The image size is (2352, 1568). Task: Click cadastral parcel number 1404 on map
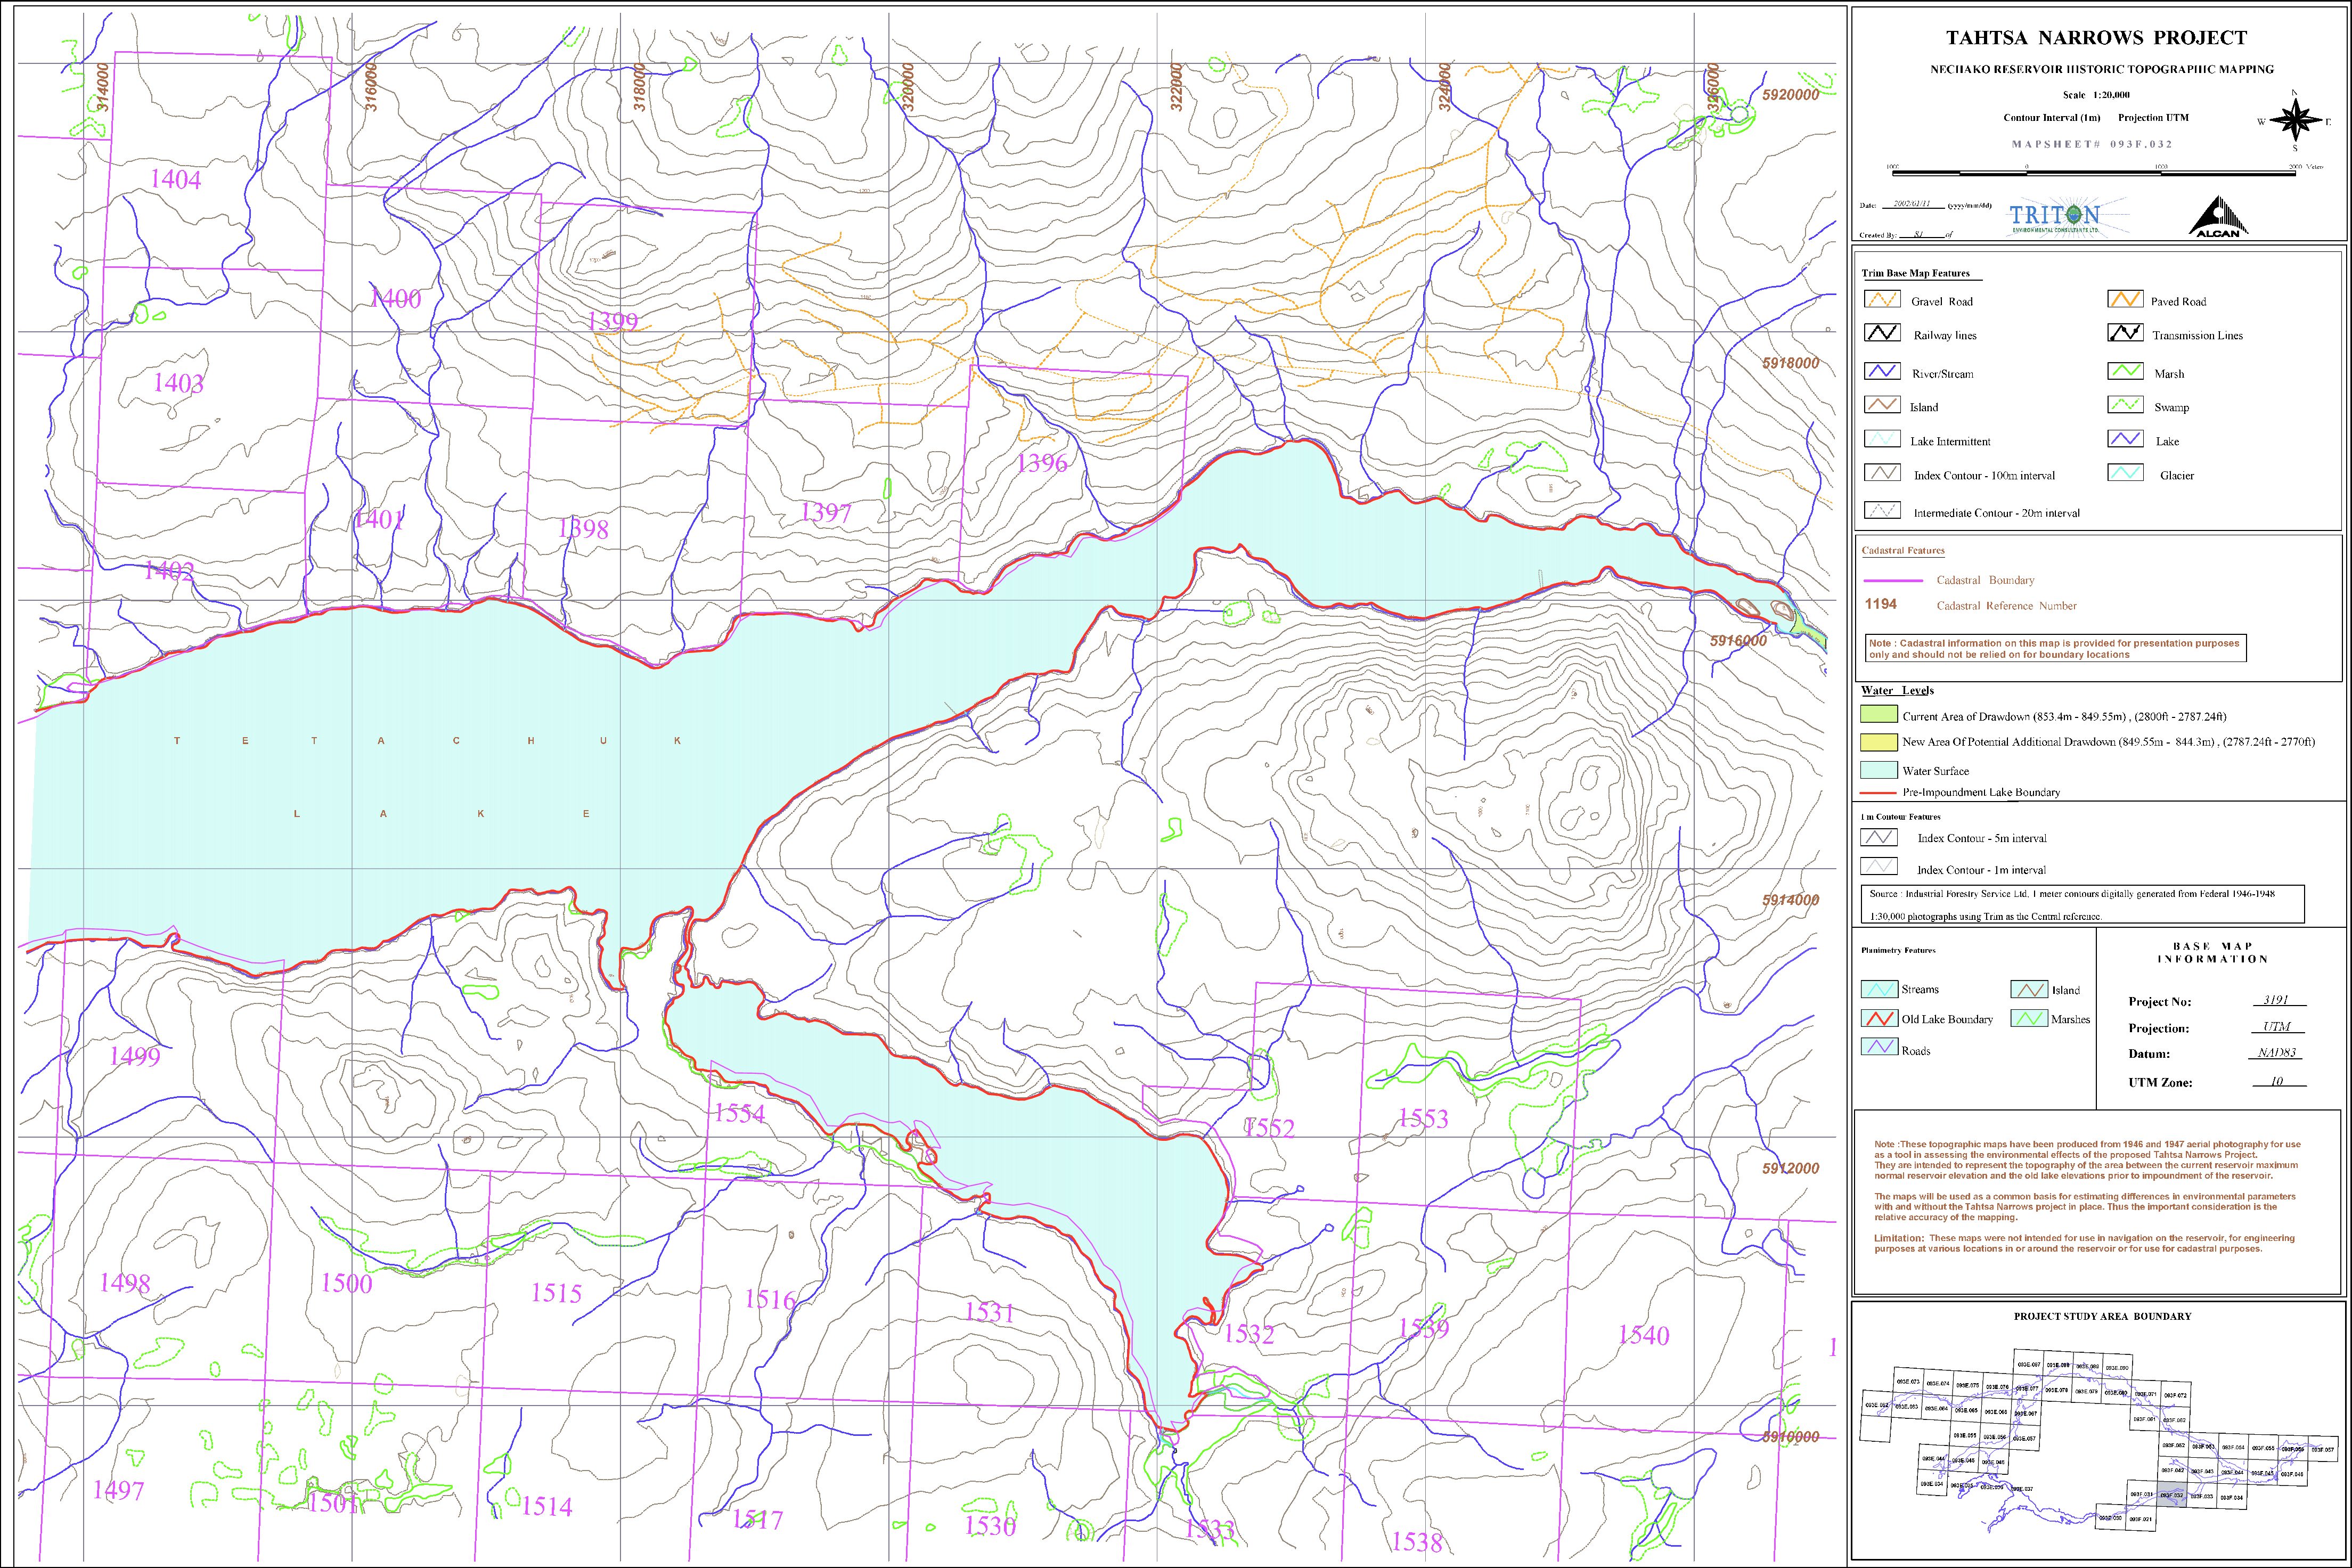tap(175, 179)
